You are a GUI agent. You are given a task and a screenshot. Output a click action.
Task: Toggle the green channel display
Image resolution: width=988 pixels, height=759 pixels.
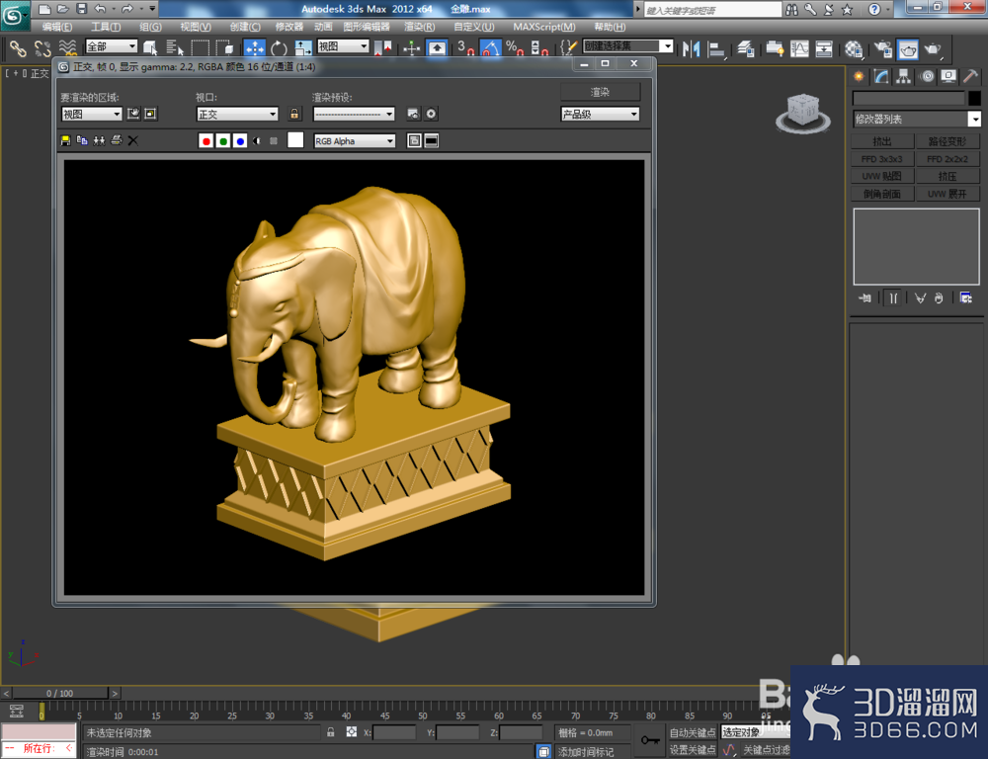(223, 140)
